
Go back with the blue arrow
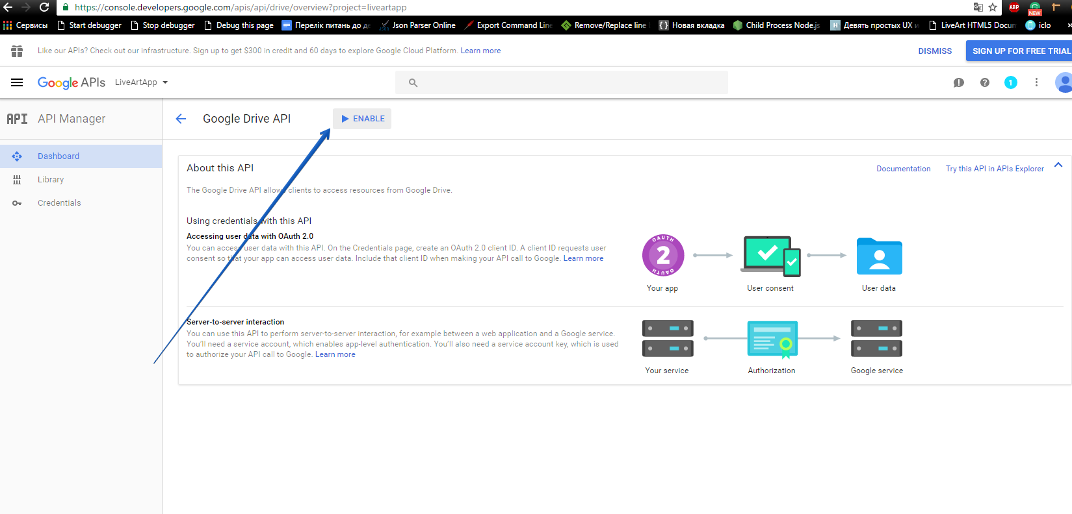click(x=181, y=119)
